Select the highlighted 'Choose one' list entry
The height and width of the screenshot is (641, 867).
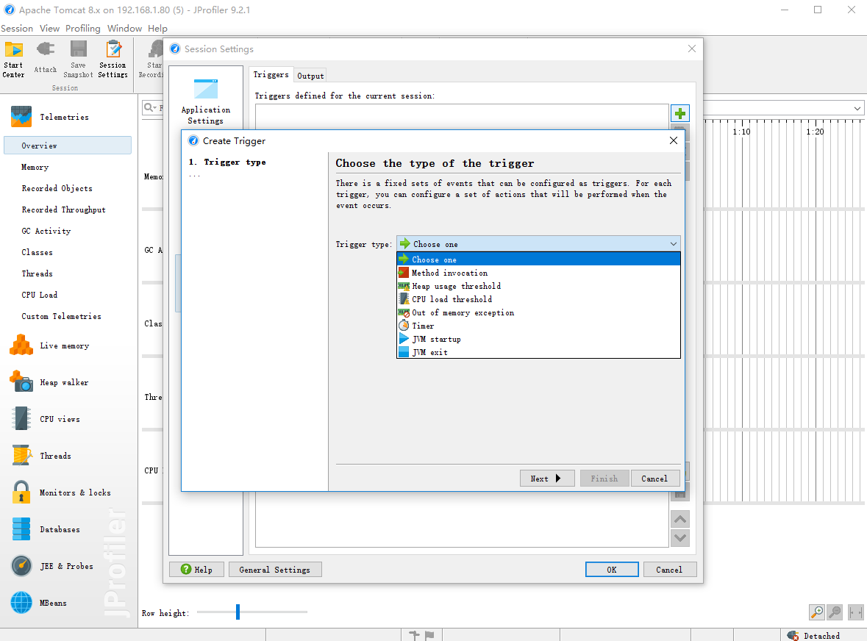538,259
